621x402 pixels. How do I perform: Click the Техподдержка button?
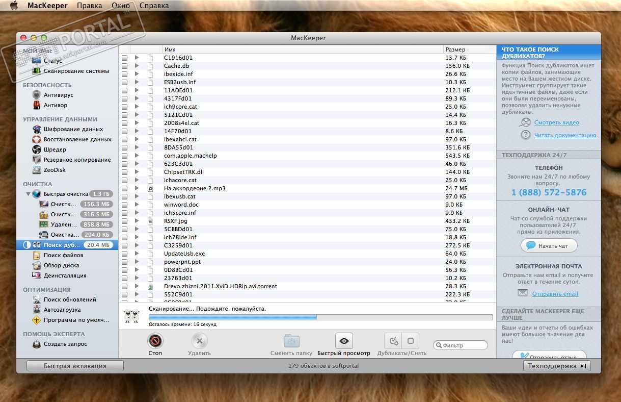(x=557, y=366)
